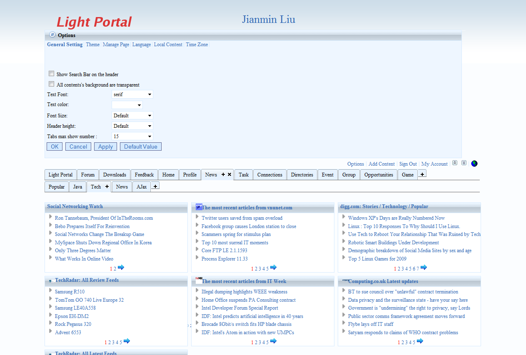The height and width of the screenshot is (355, 526).
Task: Click the arrow bullet beside Only Three Degrees Matter
Action: pyautogui.click(x=50, y=250)
